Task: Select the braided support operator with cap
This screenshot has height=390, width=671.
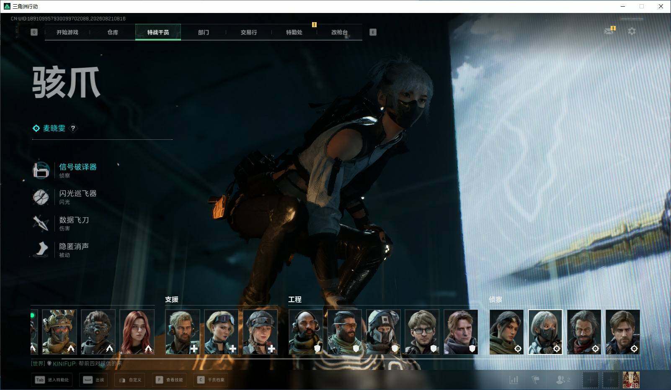Action: [x=260, y=332]
